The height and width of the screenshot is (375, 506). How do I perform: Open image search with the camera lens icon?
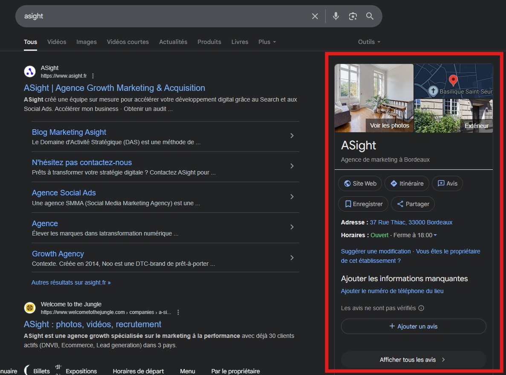(x=353, y=16)
